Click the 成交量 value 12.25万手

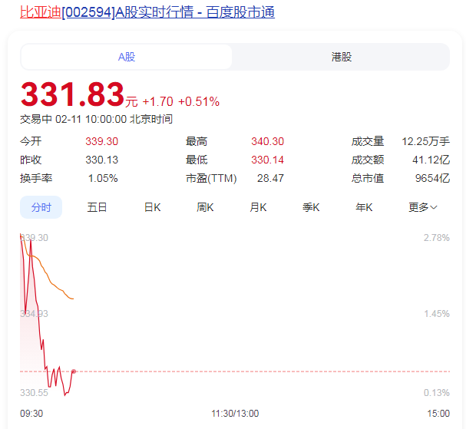click(425, 141)
